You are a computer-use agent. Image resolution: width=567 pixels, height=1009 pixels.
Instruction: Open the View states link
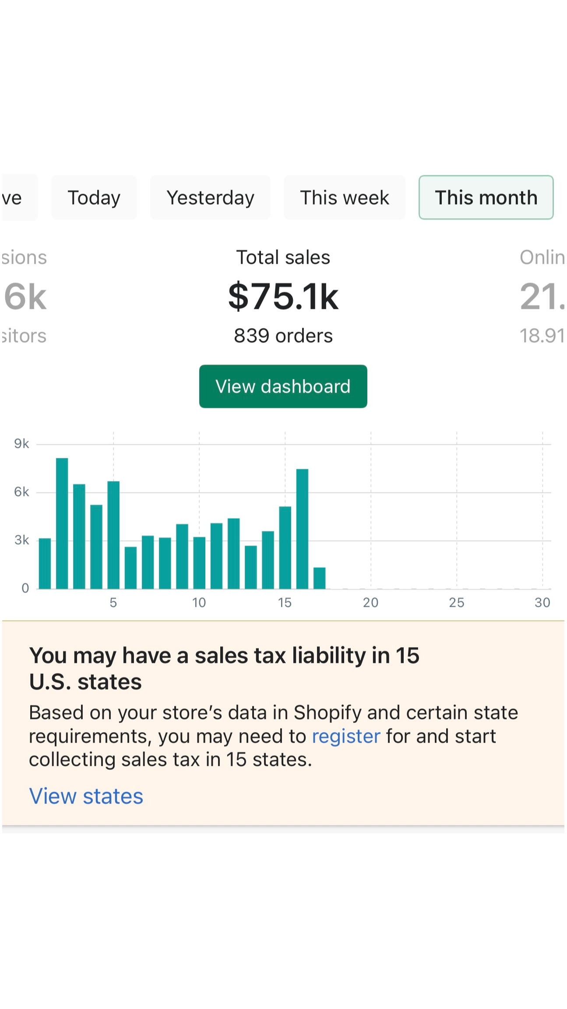86,796
